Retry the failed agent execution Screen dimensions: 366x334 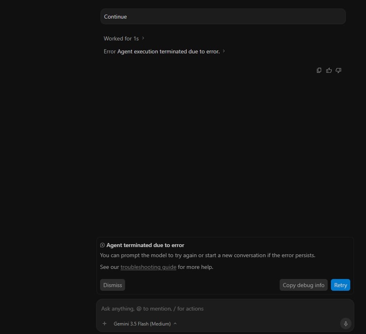(x=340, y=285)
